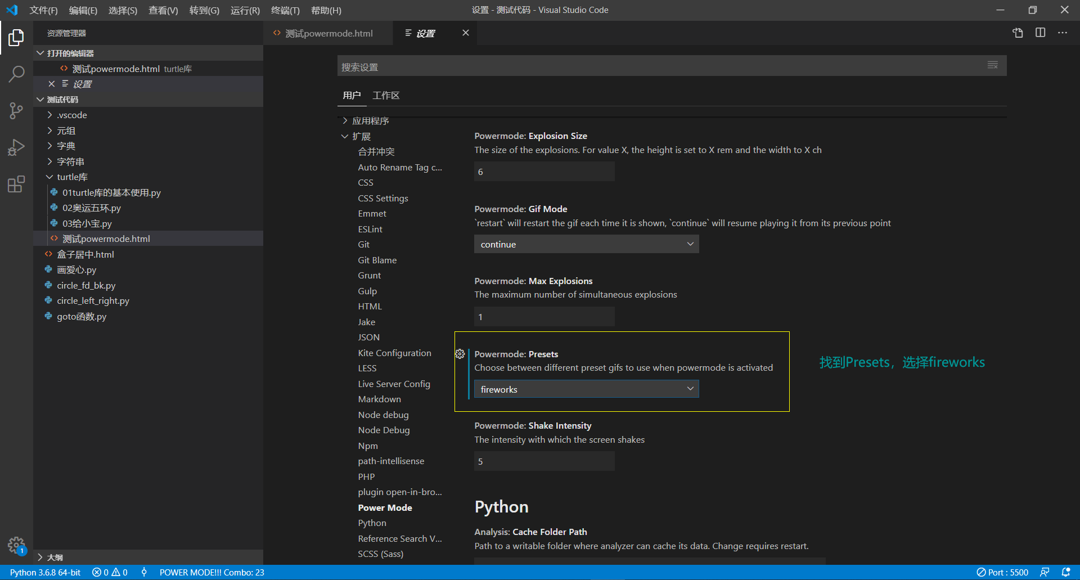
Task: Click Port 5500 Live Server status
Action: point(1002,572)
